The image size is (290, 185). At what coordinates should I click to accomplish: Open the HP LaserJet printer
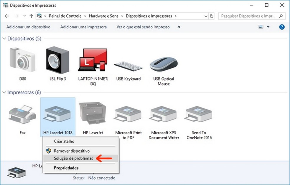click(x=93, y=115)
